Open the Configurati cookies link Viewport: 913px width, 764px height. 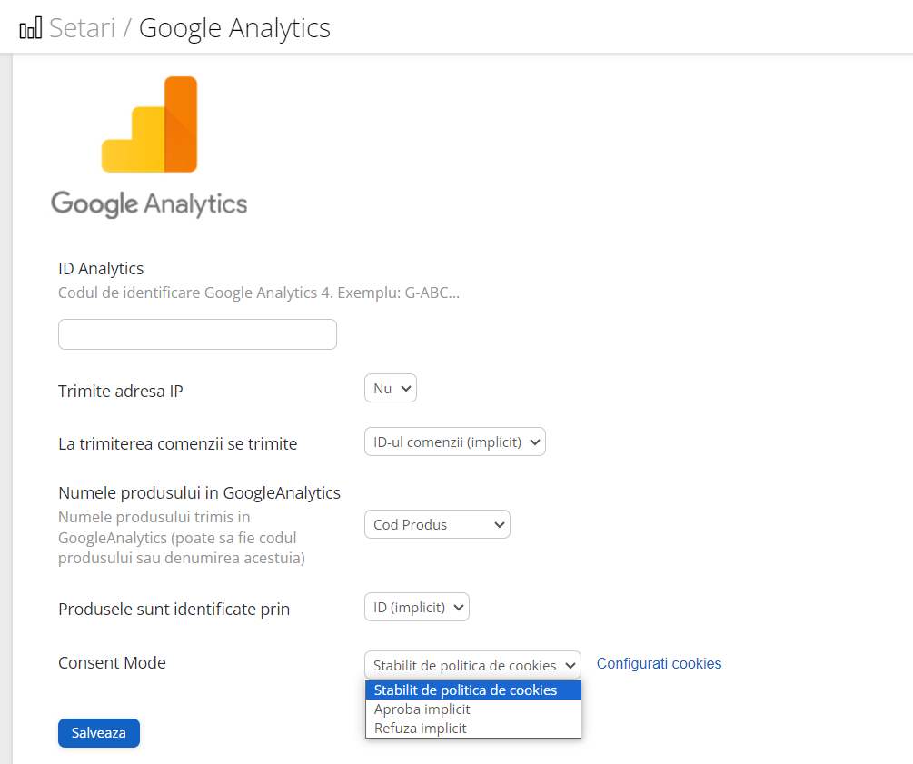659,664
